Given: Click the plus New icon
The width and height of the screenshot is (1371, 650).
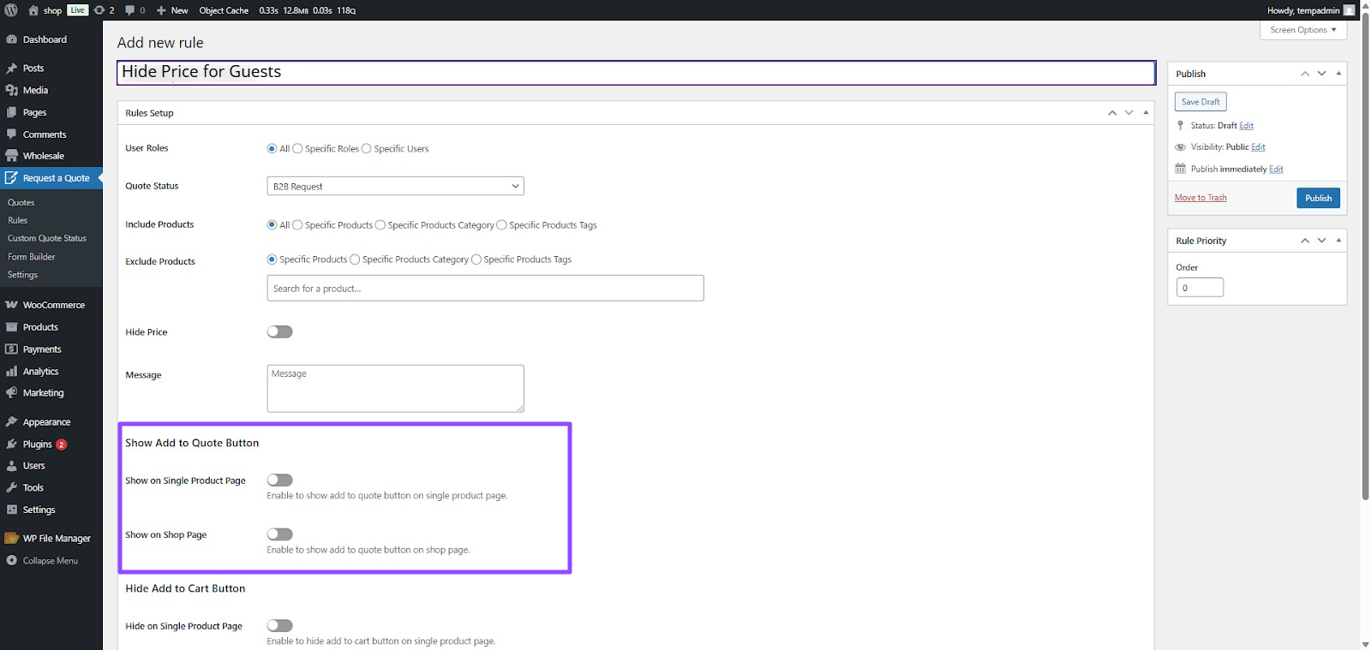Looking at the screenshot, I should click(161, 10).
